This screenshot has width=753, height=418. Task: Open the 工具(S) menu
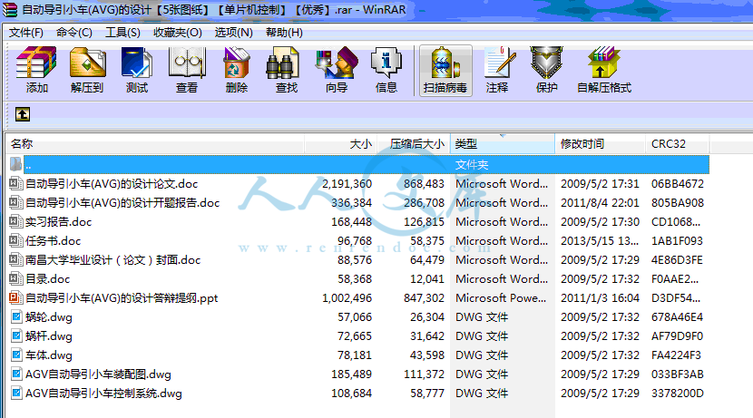(122, 33)
